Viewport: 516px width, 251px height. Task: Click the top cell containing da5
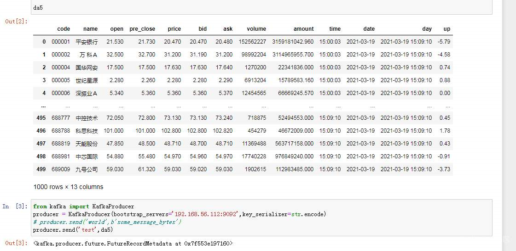pos(230,8)
